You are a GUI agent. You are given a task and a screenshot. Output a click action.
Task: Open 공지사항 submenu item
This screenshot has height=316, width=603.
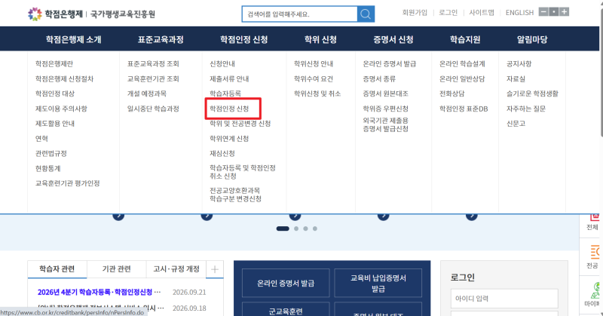[519, 63]
